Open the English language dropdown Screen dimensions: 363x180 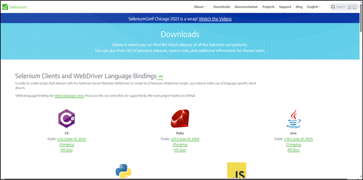pyautogui.click(x=314, y=7)
